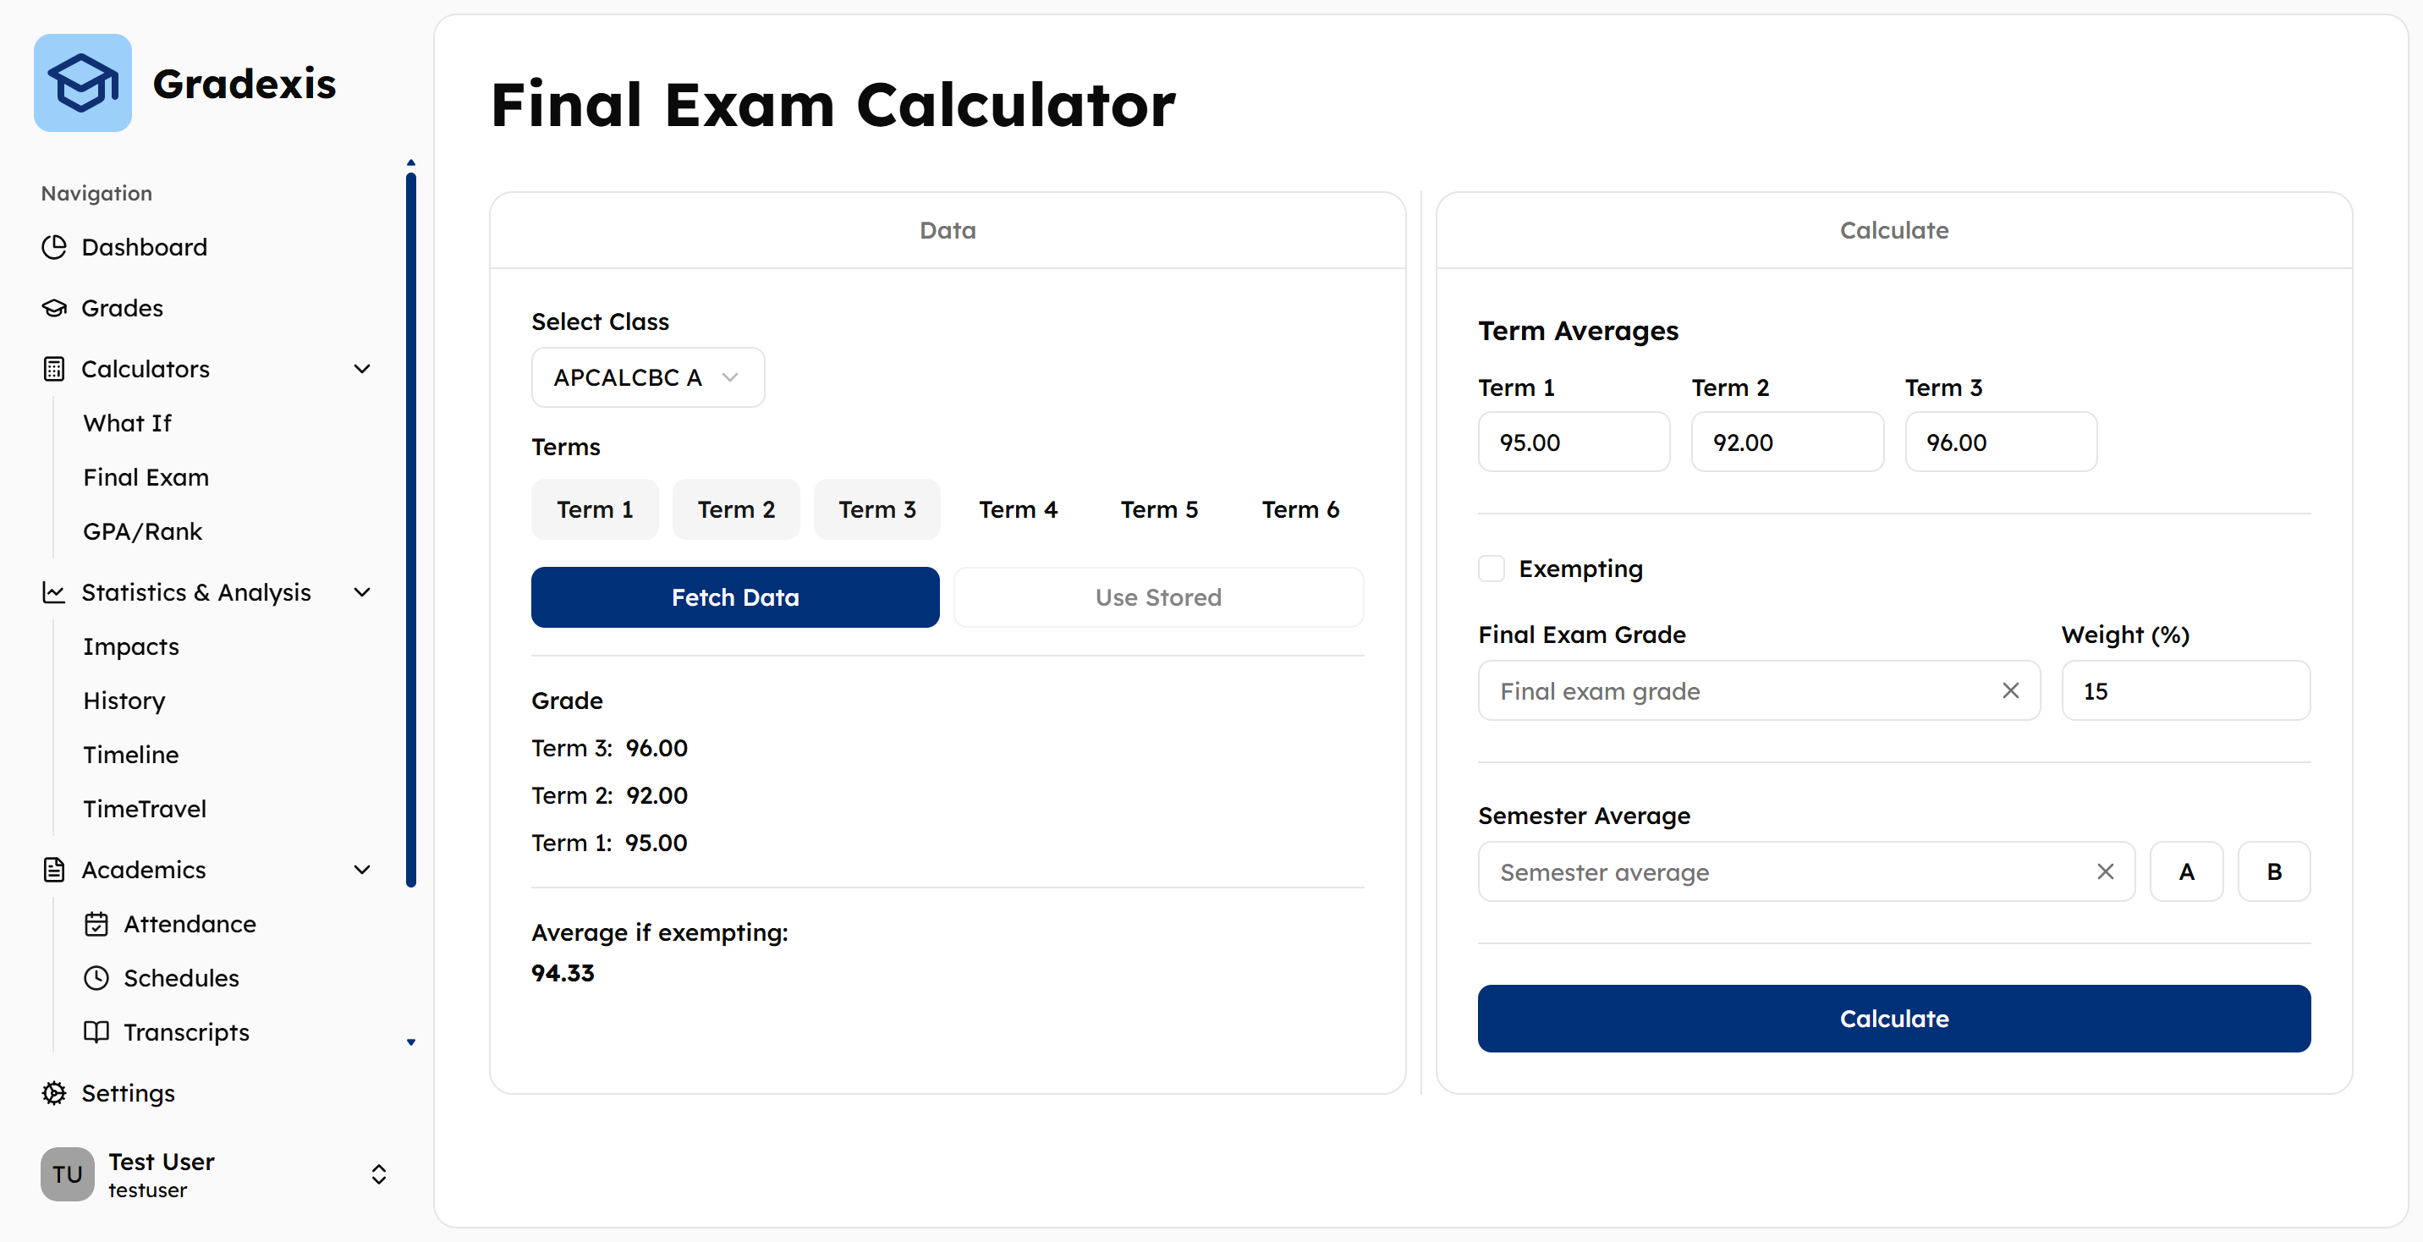Click the Settings gear icon
2423x1242 pixels.
tap(54, 1092)
